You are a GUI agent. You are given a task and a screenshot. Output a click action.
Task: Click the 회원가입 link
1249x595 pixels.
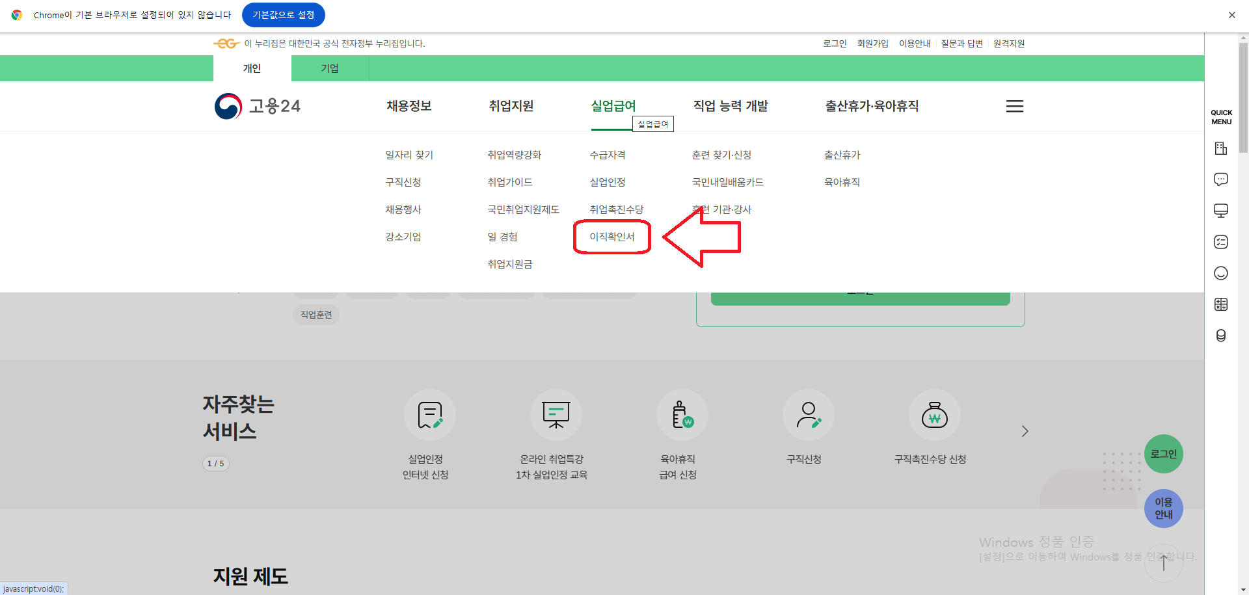(872, 44)
